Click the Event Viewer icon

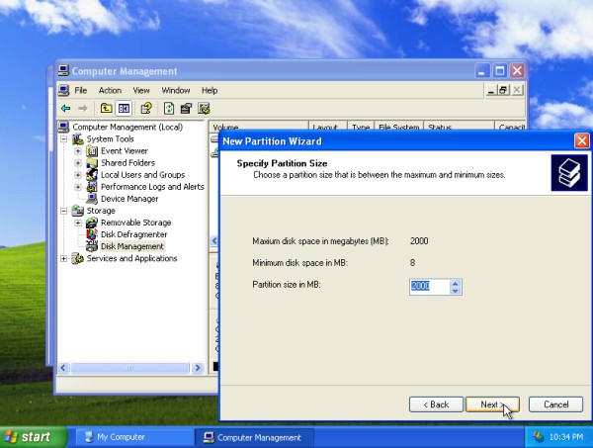(x=92, y=151)
